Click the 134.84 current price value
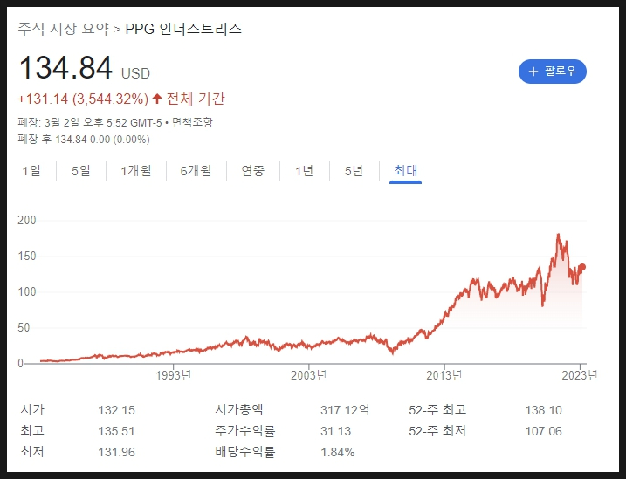Screen dimensions: 626x479 pos(65,68)
